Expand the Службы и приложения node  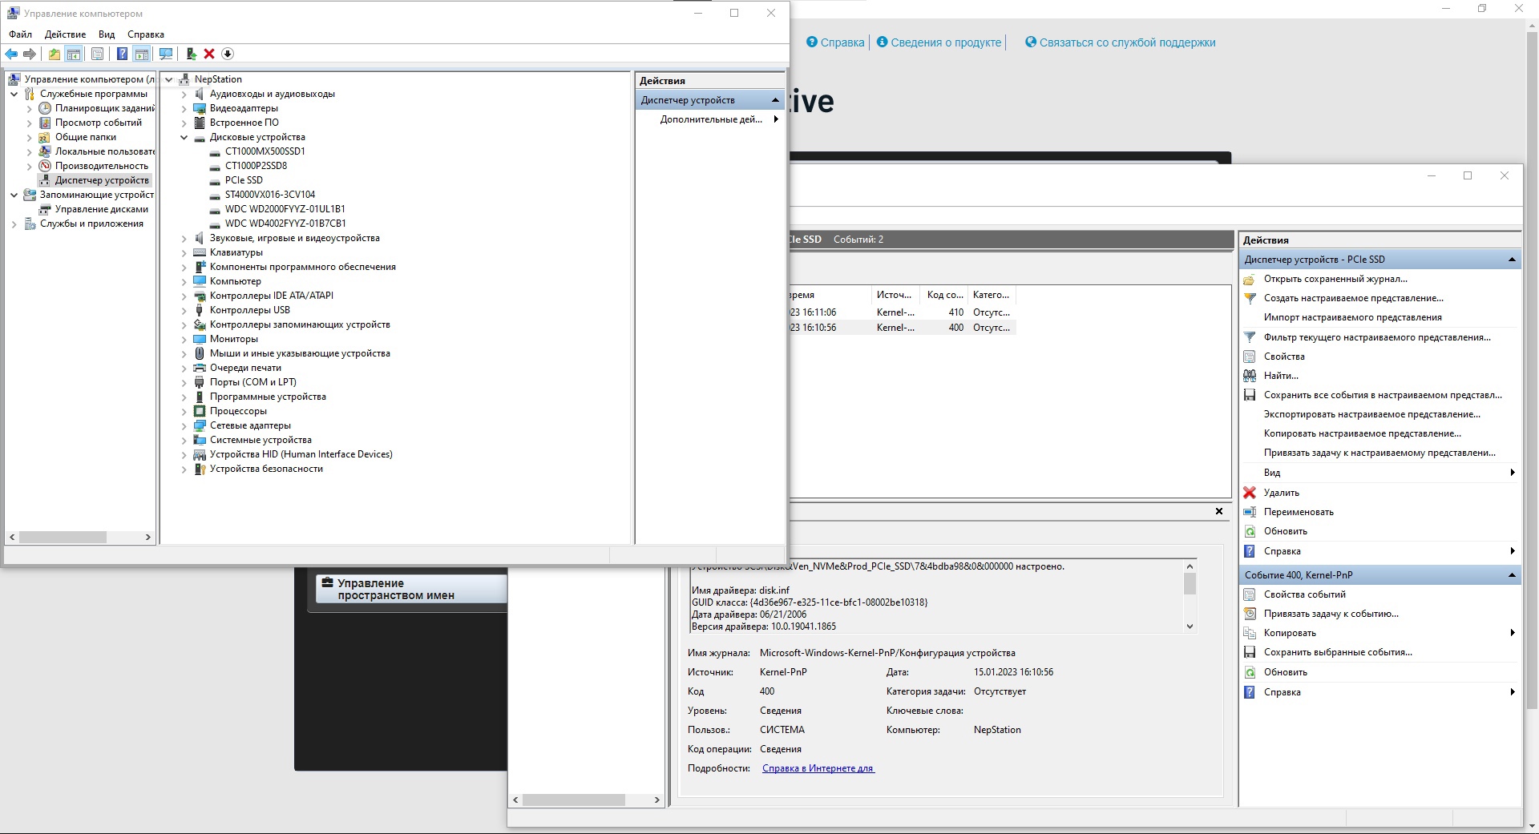pyautogui.click(x=14, y=224)
